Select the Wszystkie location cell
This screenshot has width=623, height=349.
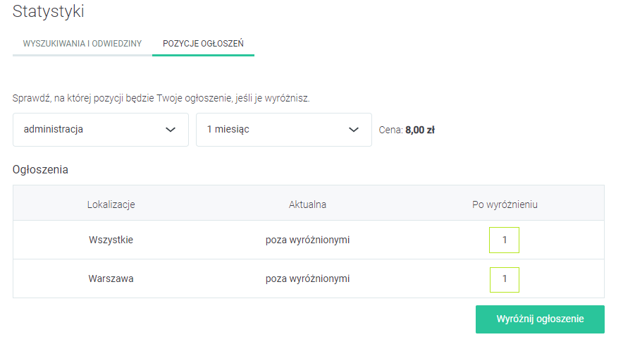coord(111,240)
